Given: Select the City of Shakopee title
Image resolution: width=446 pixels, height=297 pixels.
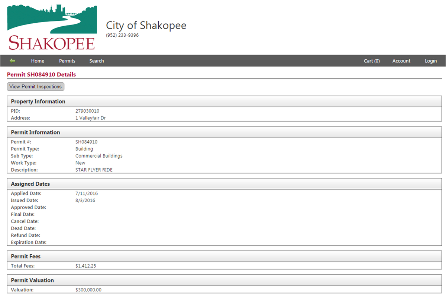Looking at the screenshot, I should point(146,25).
